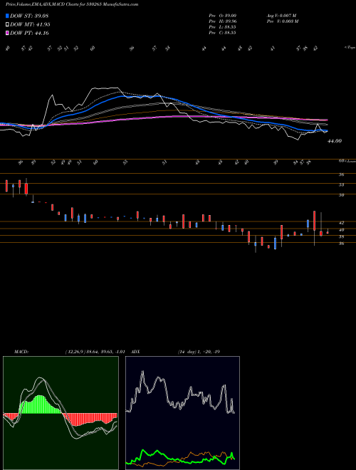Click the ADX panel title
356x470 pixels.
[136, 352]
